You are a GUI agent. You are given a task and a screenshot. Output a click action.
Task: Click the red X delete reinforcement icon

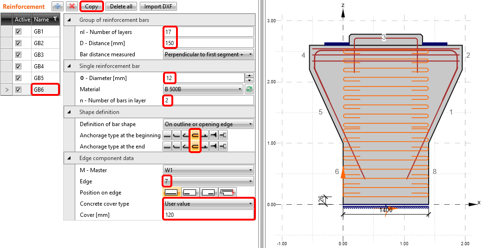point(72,6)
